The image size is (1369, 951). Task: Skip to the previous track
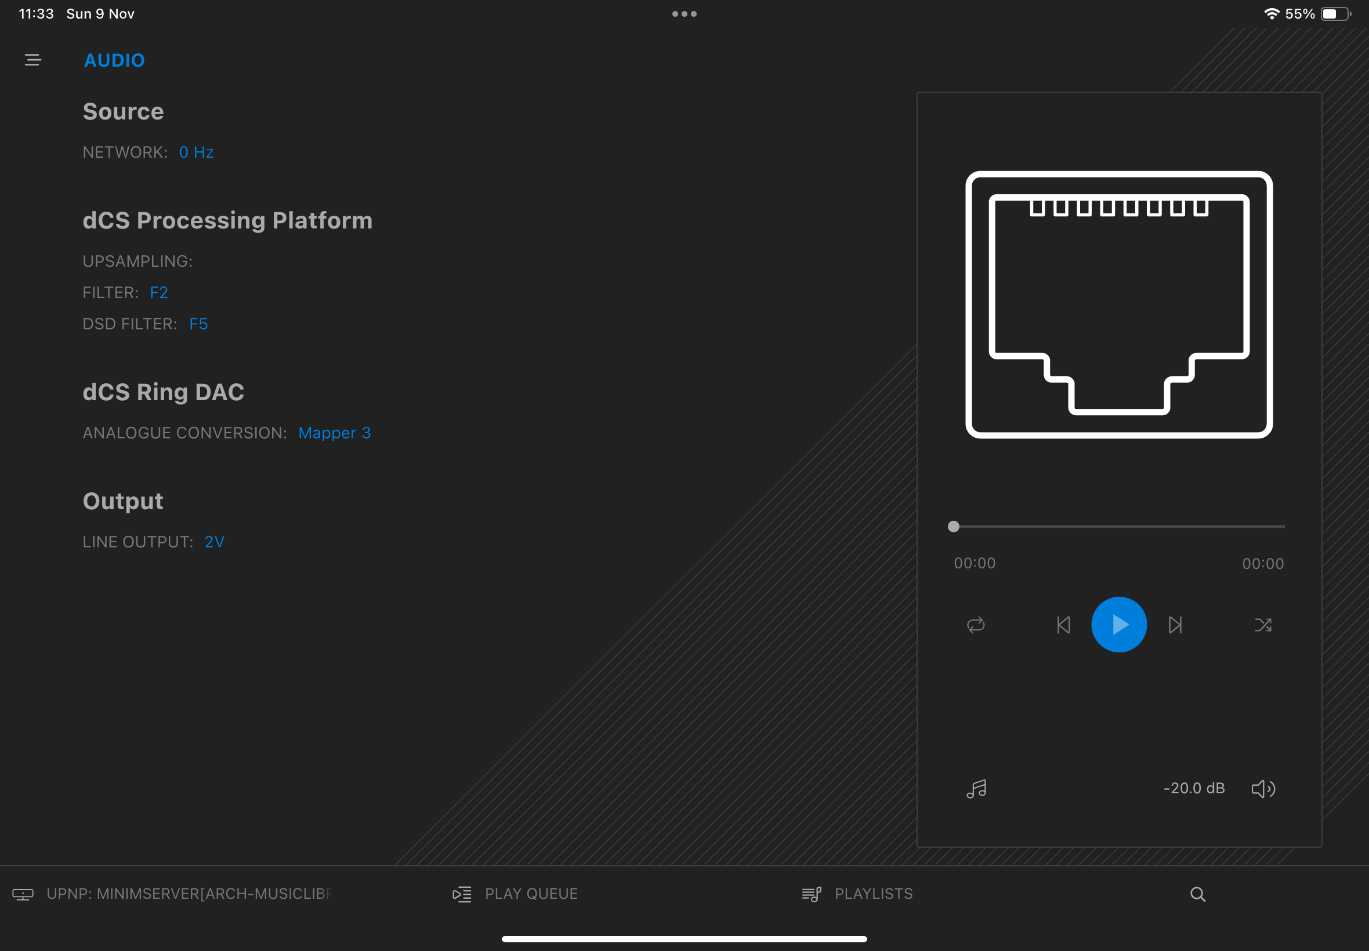[x=1064, y=625]
